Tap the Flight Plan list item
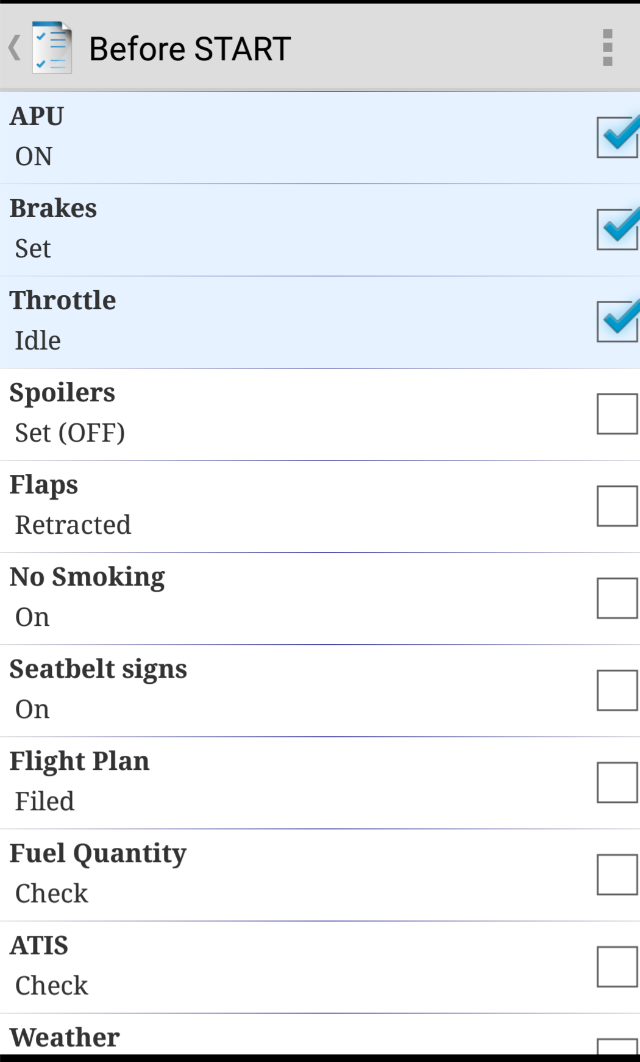 [274, 782]
